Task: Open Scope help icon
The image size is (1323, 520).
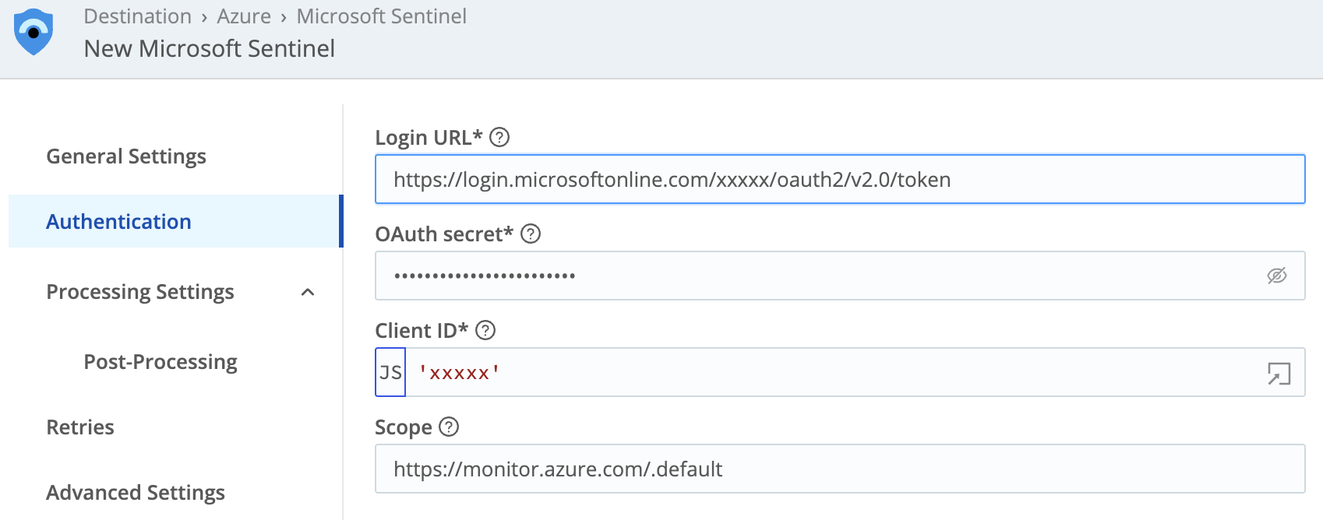Action: click(449, 427)
